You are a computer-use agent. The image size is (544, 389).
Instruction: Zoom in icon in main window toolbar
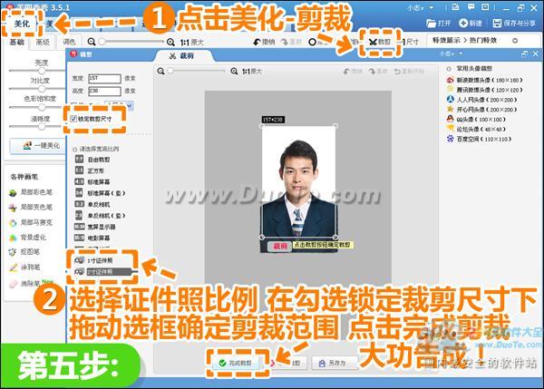170,43
